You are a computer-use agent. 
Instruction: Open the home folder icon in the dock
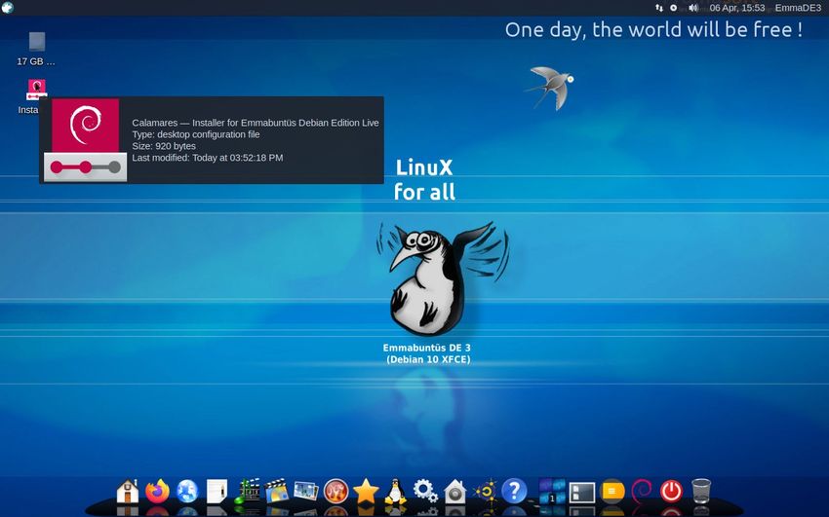[x=128, y=491]
